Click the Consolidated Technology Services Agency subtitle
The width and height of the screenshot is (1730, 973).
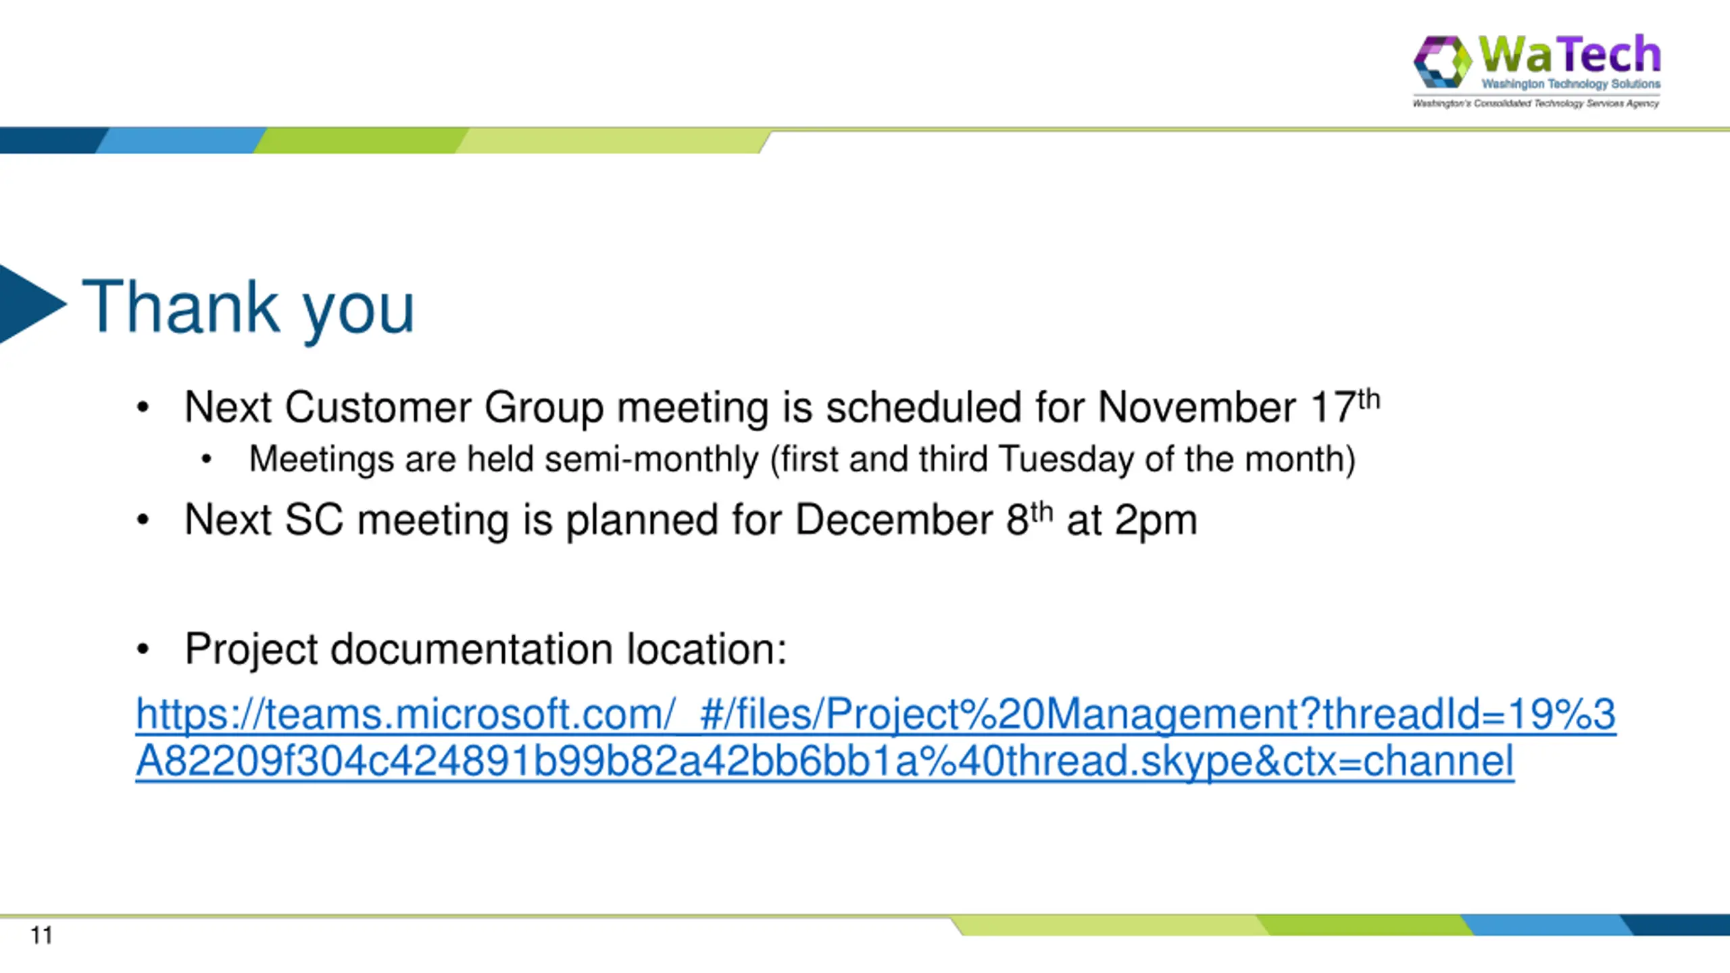tap(1535, 103)
